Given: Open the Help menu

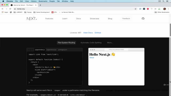Looking at the screenshot, I should 72,1.
